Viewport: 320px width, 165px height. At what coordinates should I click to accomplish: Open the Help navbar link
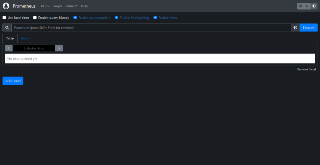84,6
